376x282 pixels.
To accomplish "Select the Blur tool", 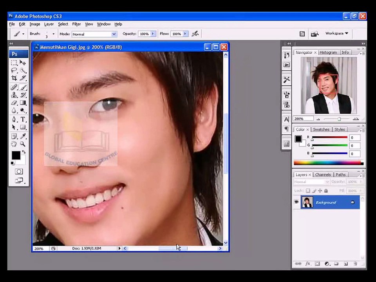I will (x=14, y=110).
